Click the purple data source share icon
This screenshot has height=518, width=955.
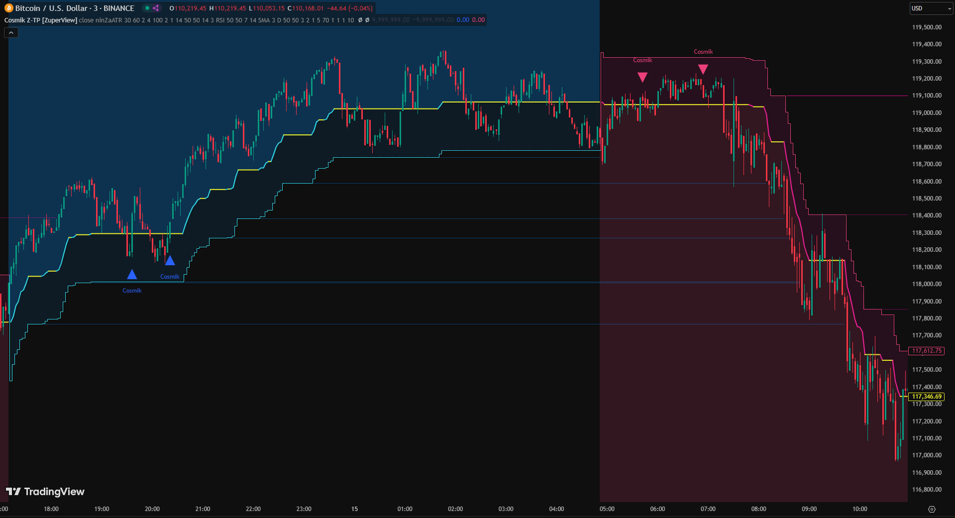[x=156, y=8]
